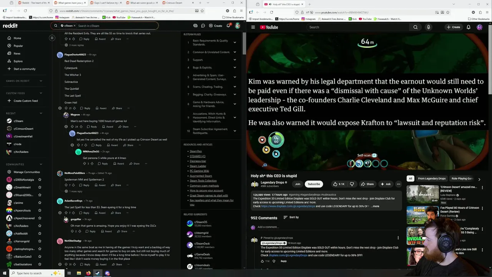The height and width of the screenshot is (277, 492).
Task: Start YouTube voice search with microphone
Action: (428, 27)
